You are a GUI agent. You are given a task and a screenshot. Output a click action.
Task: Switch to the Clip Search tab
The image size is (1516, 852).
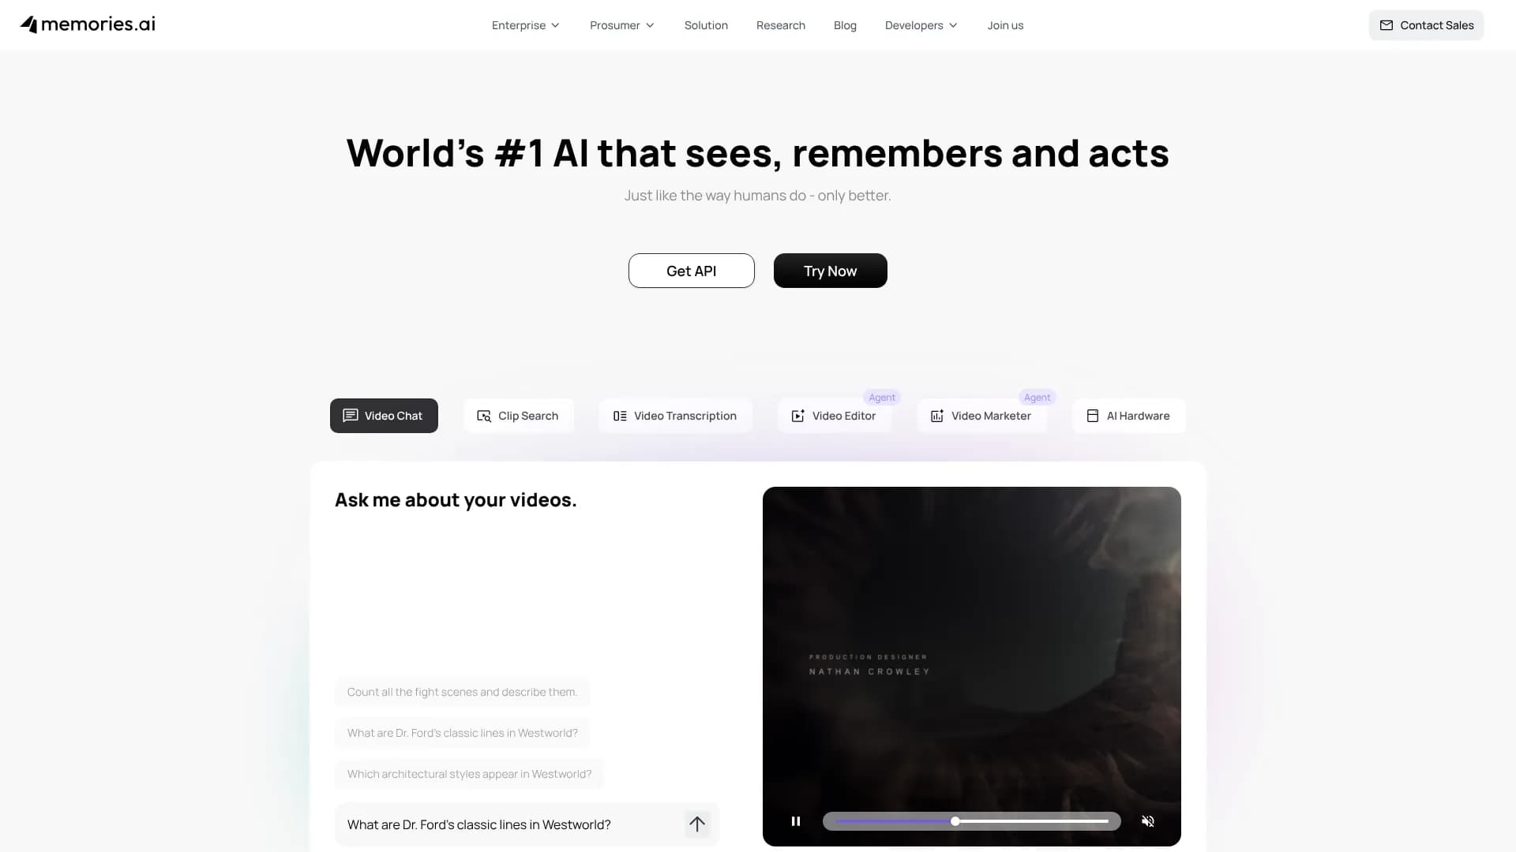(518, 416)
